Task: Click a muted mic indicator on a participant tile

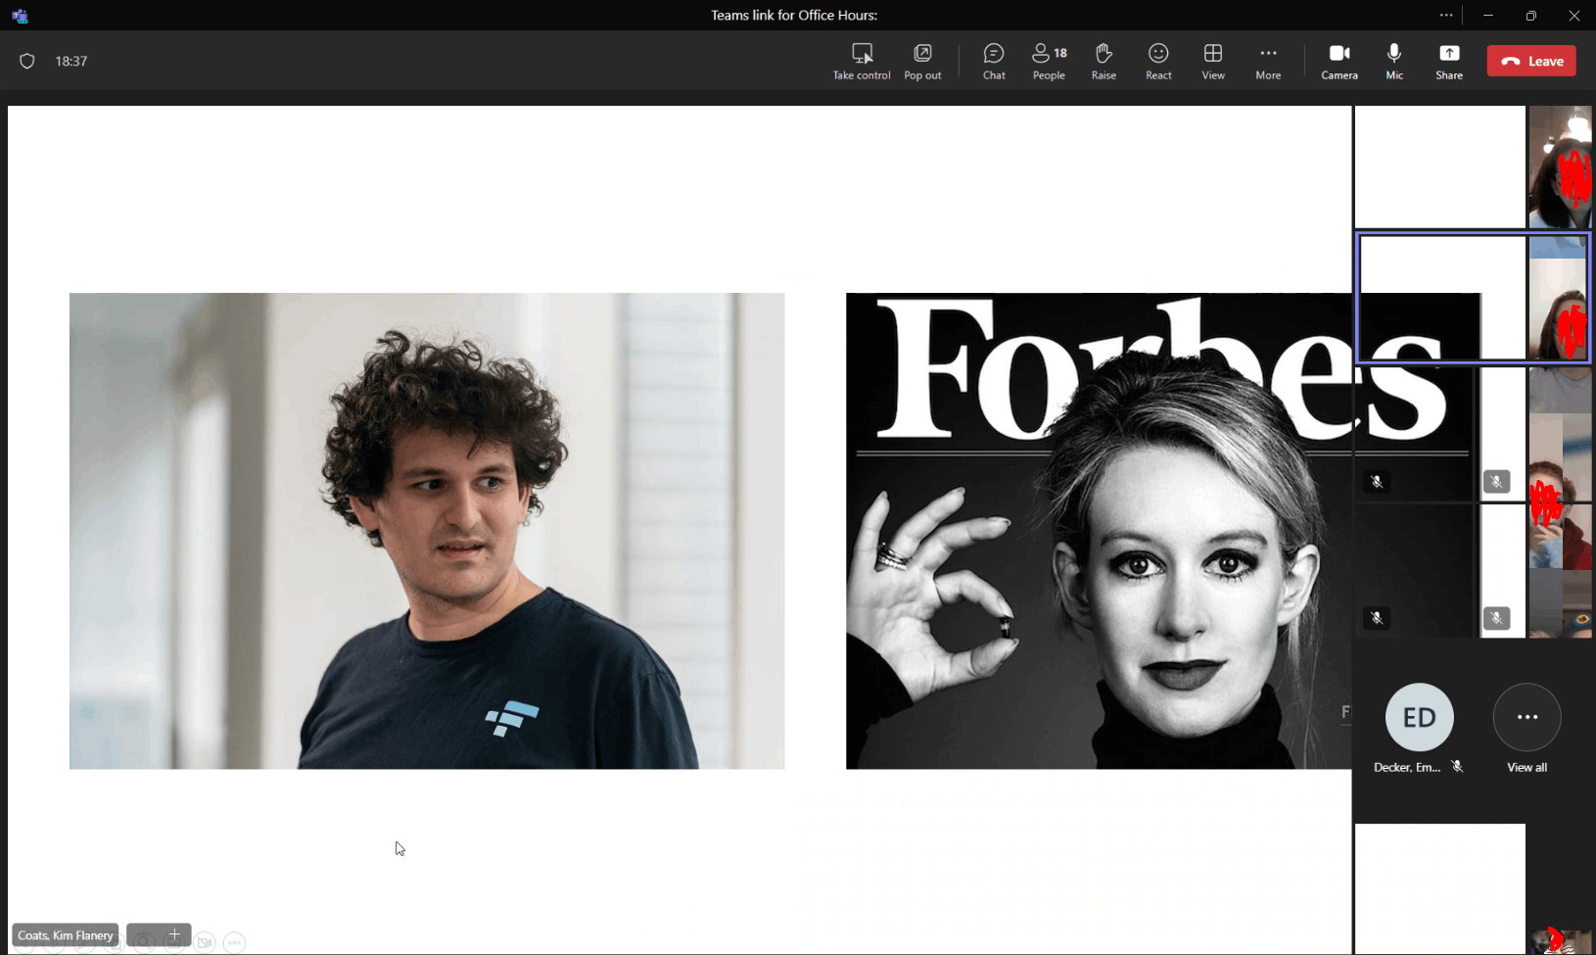Action: [x=1378, y=481]
